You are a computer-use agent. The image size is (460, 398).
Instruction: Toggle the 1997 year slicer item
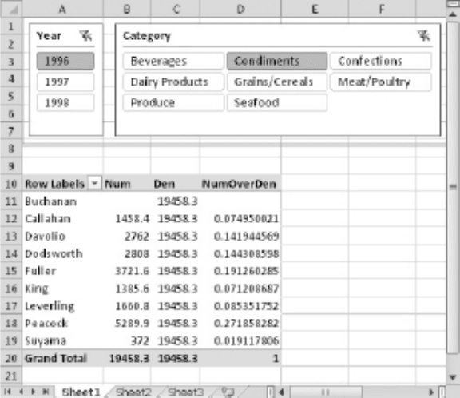[x=65, y=82]
